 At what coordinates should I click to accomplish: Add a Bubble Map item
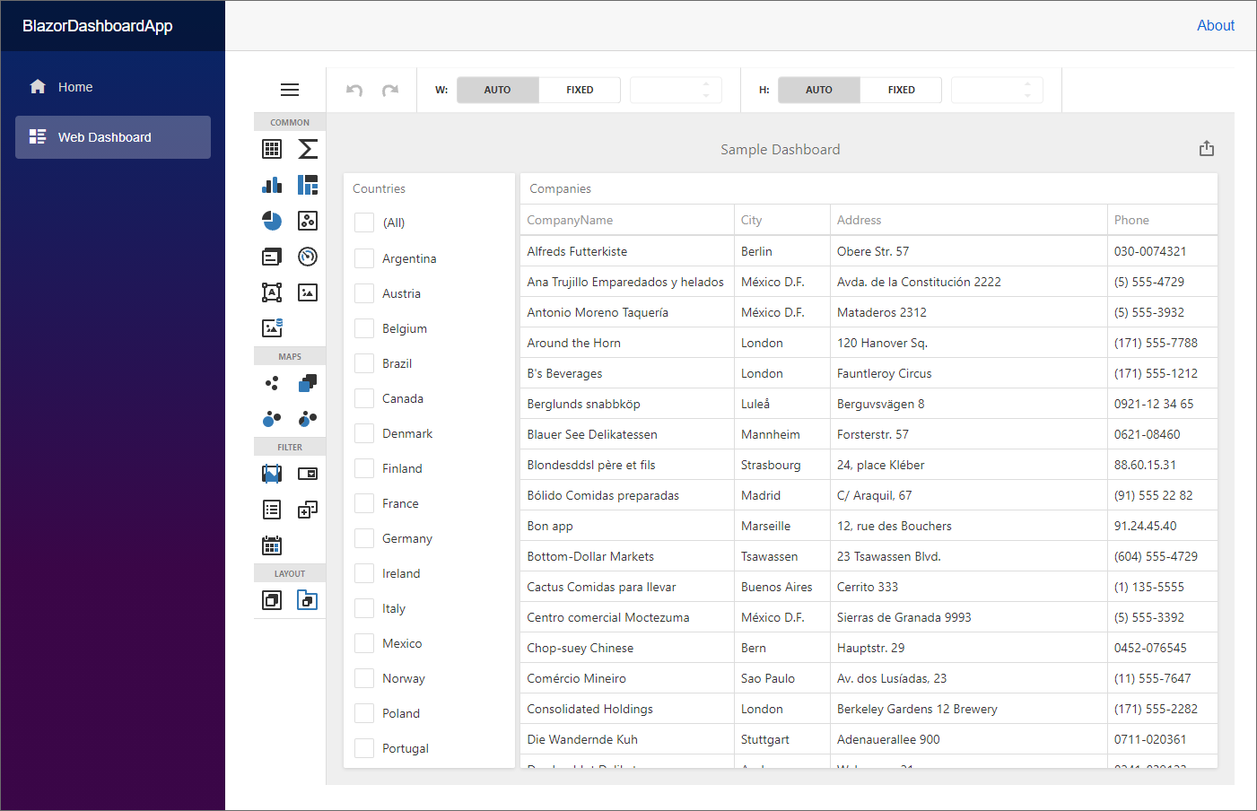(x=272, y=419)
